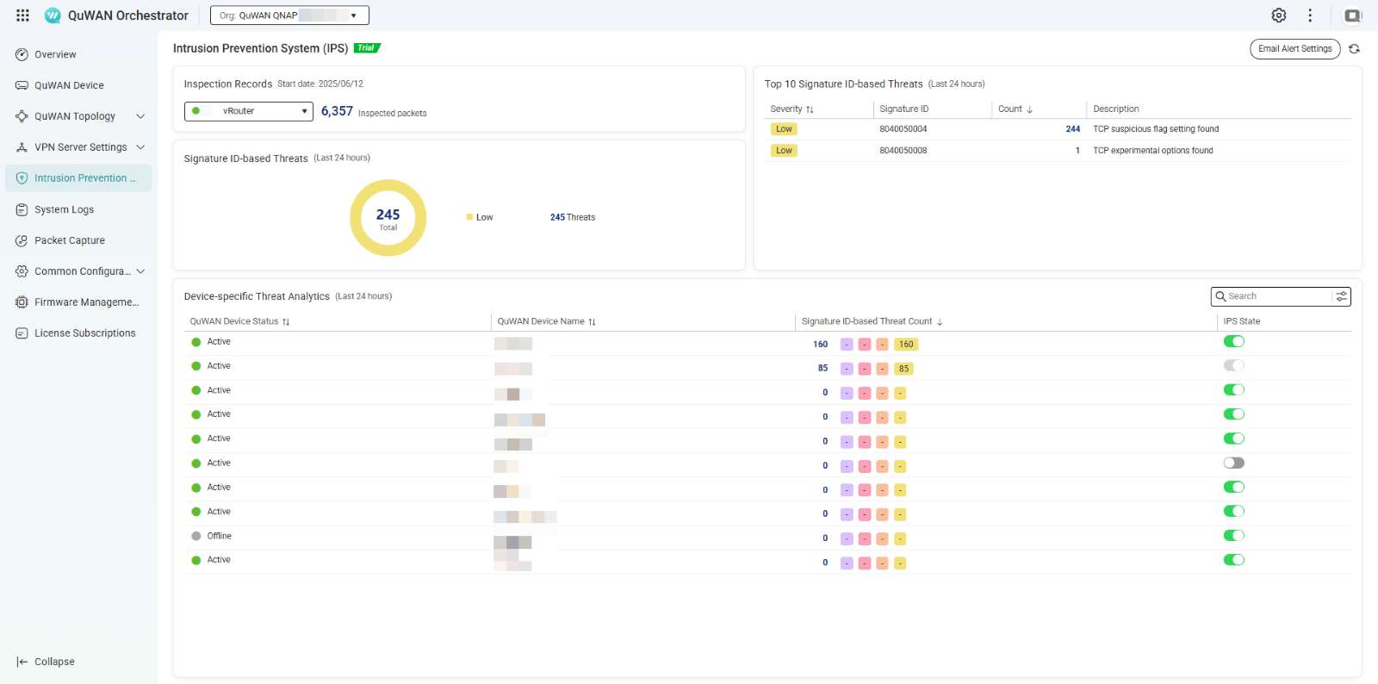Image resolution: width=1378 pixels, height=684 pixels.
Task: Sort by QuWAN Device Name arrows
Action: coord(592,321)
